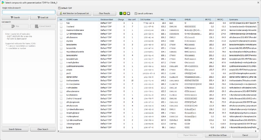261x140 pixels.
Task: Click the Load List button
Action: 43,18
